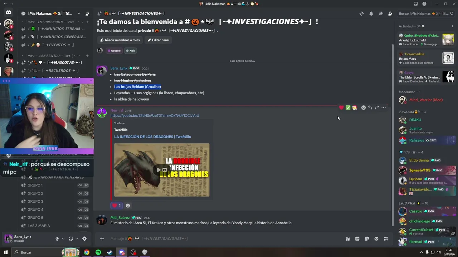
Task: Open Mili_Suárez profile from message author
Action: 120,218
